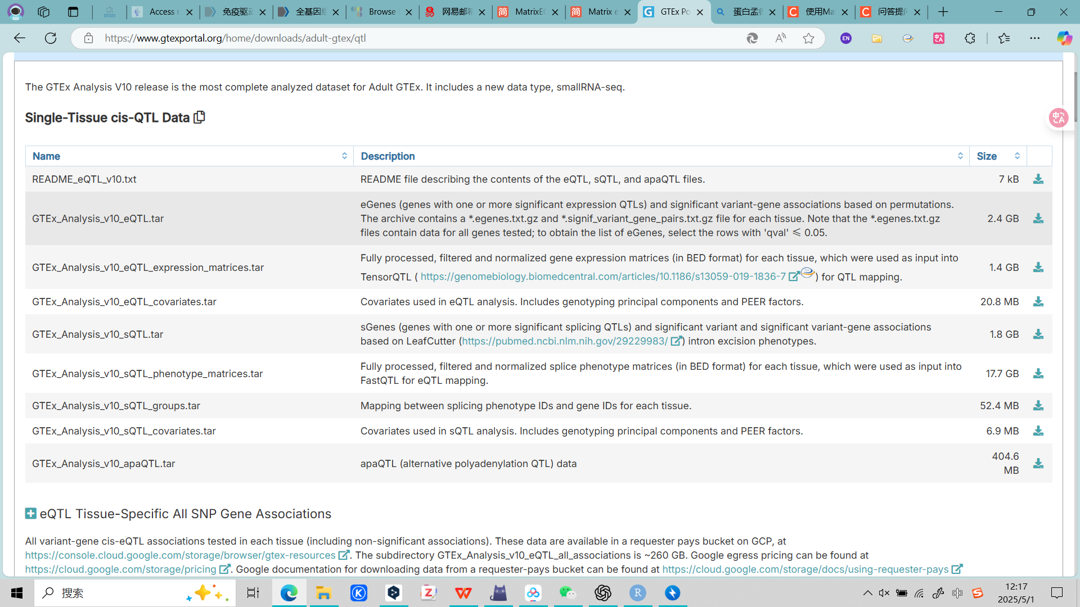Screen dimensions: 1080x607
Task: Mute toggle speaker icon in system tray
Action: 884,593
